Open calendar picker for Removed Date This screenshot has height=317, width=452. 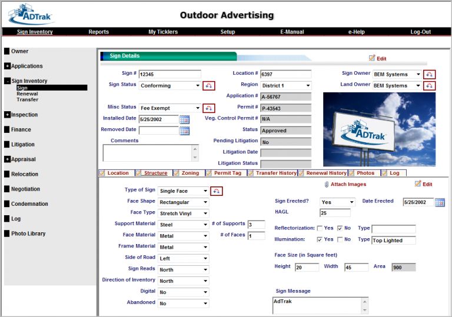click(x=184, y=131)
